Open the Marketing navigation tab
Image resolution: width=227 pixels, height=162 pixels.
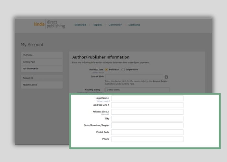[134, 25]
